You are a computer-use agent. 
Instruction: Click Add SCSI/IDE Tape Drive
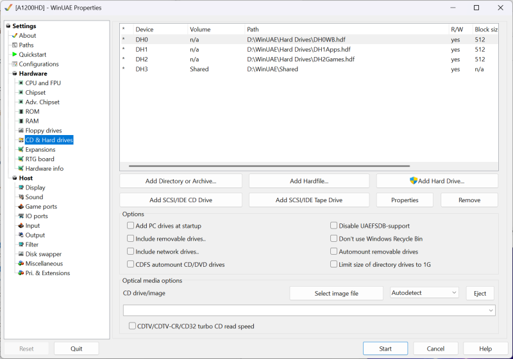tap(309, 200)
